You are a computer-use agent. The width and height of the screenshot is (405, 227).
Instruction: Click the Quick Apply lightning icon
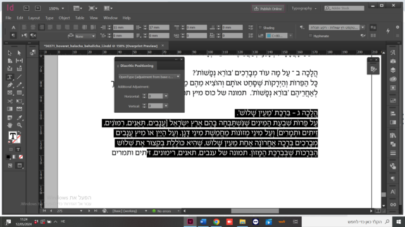pyautogui.click(x=388, y=31)
